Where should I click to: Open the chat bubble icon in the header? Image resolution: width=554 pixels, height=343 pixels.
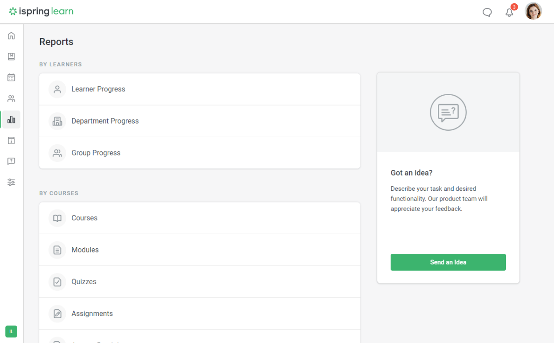pos(487,13)
